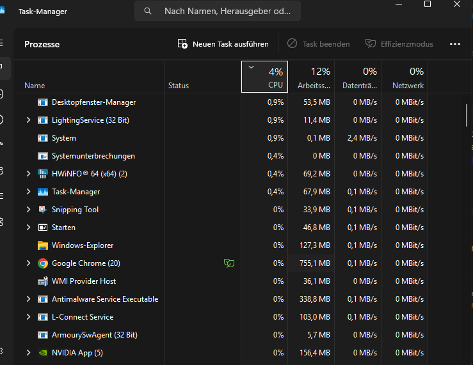This screenshot has height=365, width=473.
Task: Click the Systemunterbrechungen process icon
Action: point(42,156)
